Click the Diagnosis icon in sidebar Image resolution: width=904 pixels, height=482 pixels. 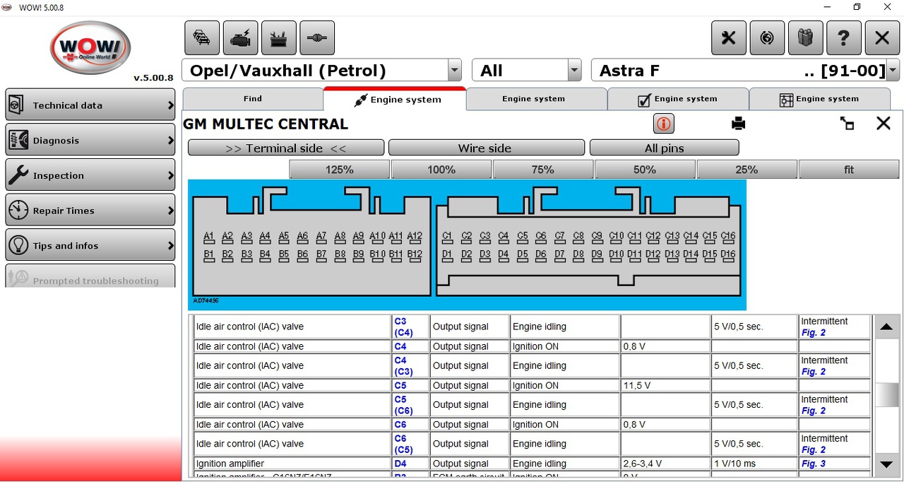tap(18, 140)
